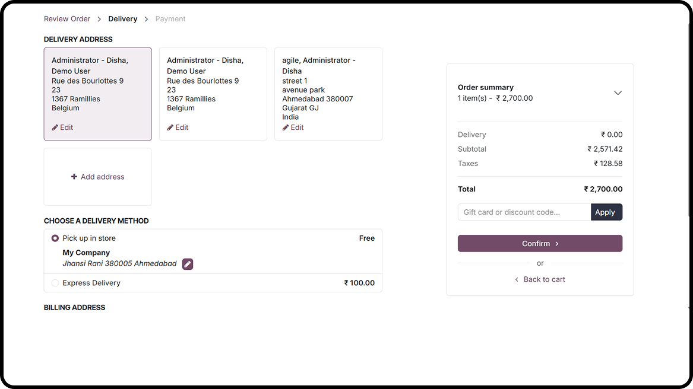Click the Add address card

point(97,177)
